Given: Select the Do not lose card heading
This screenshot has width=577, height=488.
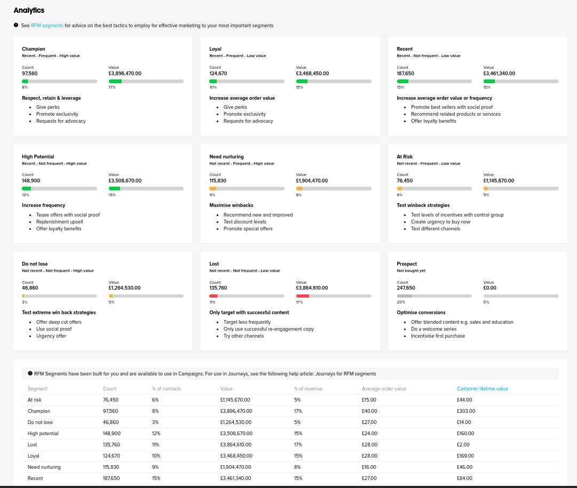Looking at the screenshot, I should click(35, 264).
